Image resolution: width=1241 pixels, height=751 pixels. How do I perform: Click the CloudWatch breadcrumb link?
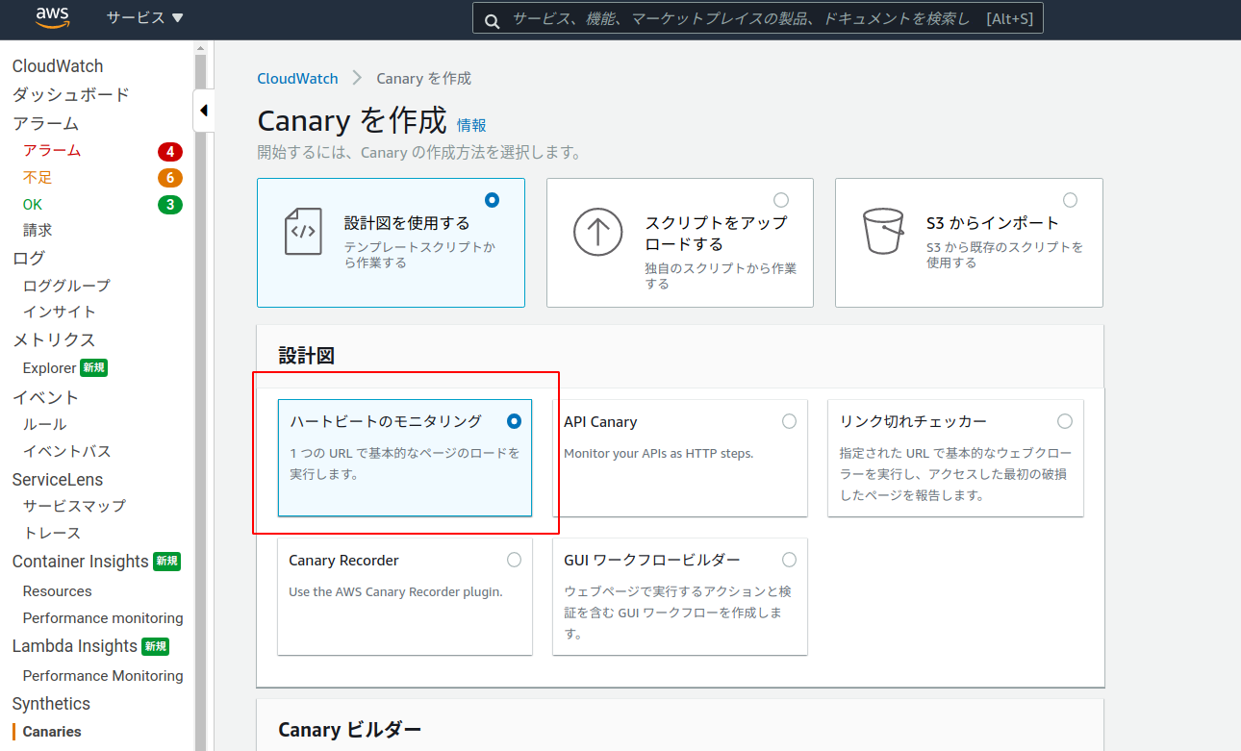point(297,79)
